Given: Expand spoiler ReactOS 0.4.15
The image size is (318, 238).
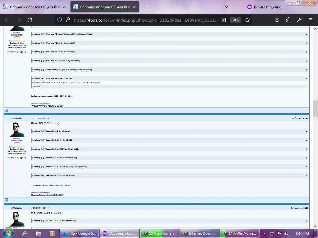Looking at the screenshot, I should tap(170, 175).
